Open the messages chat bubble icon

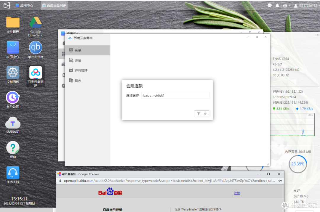[270, 6]
